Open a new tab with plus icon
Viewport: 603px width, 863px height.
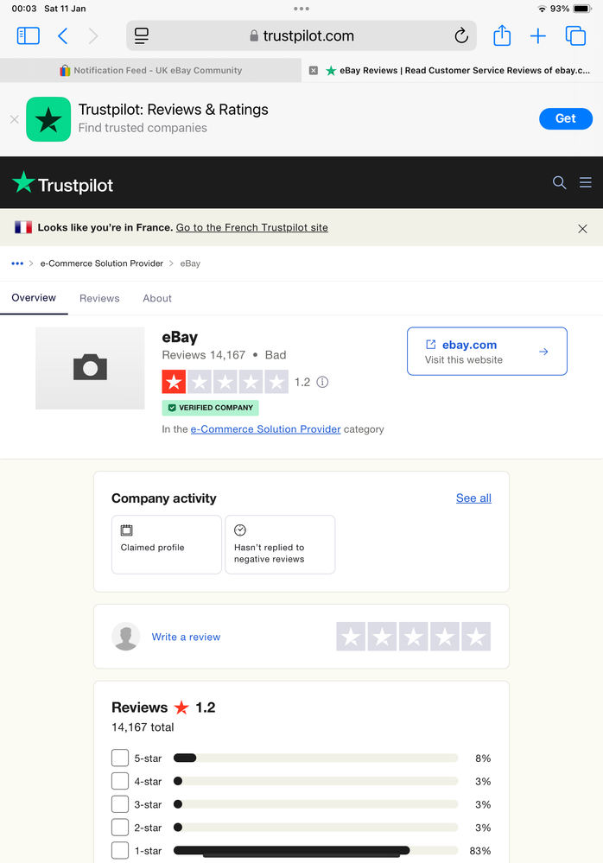pos(537,36)
